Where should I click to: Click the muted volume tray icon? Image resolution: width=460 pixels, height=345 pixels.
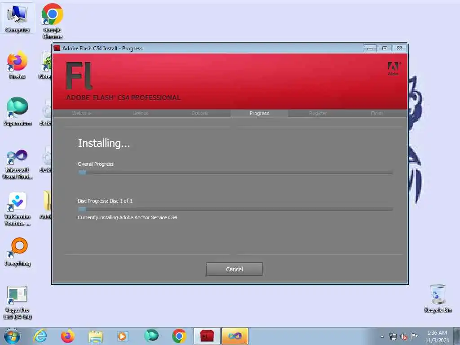point(404,336)
